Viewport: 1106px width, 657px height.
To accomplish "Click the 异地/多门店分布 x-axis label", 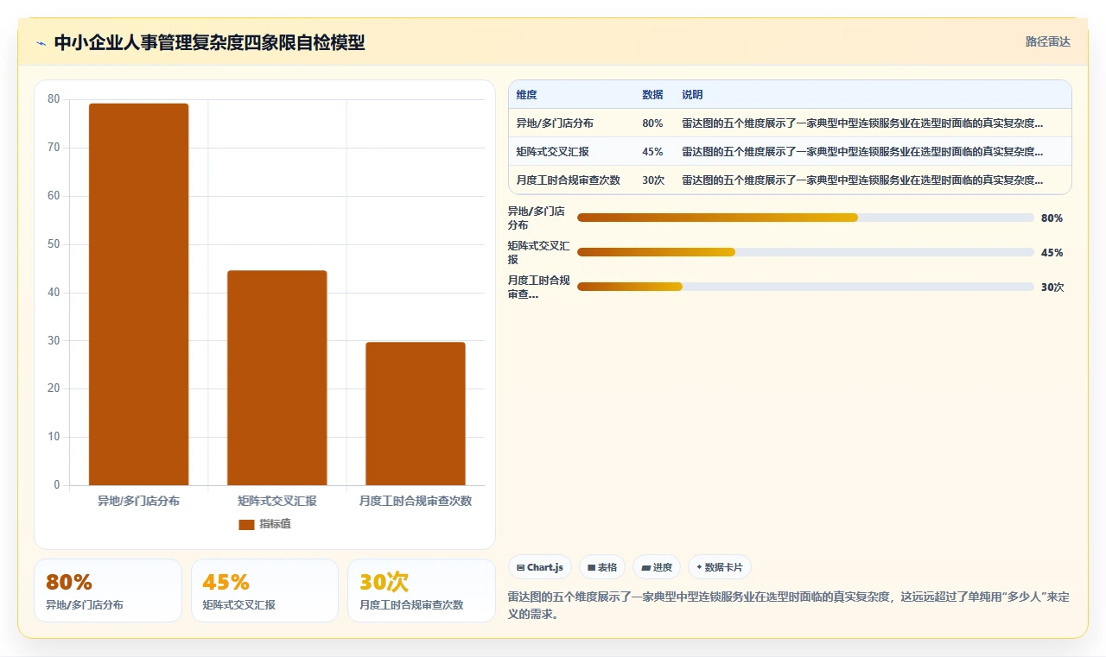I will pos(138,501).
